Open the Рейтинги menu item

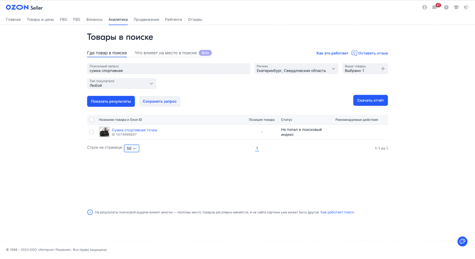[173, 19]
